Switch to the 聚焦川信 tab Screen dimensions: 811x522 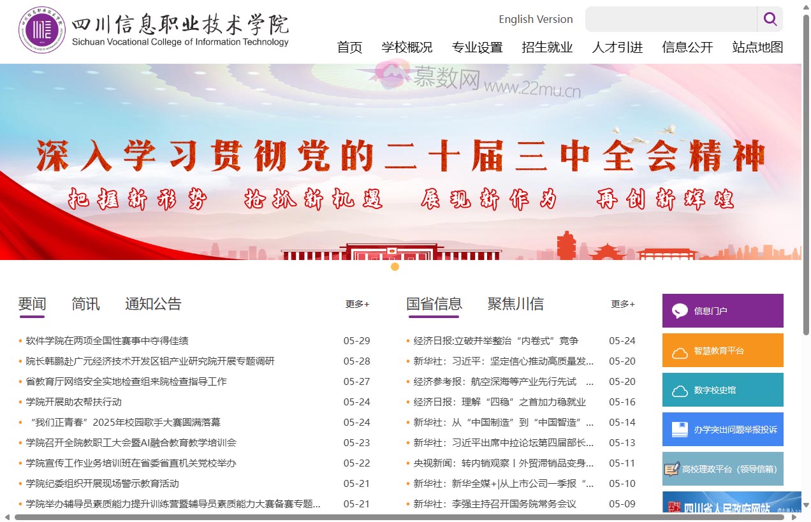click(x=515, y=304)
